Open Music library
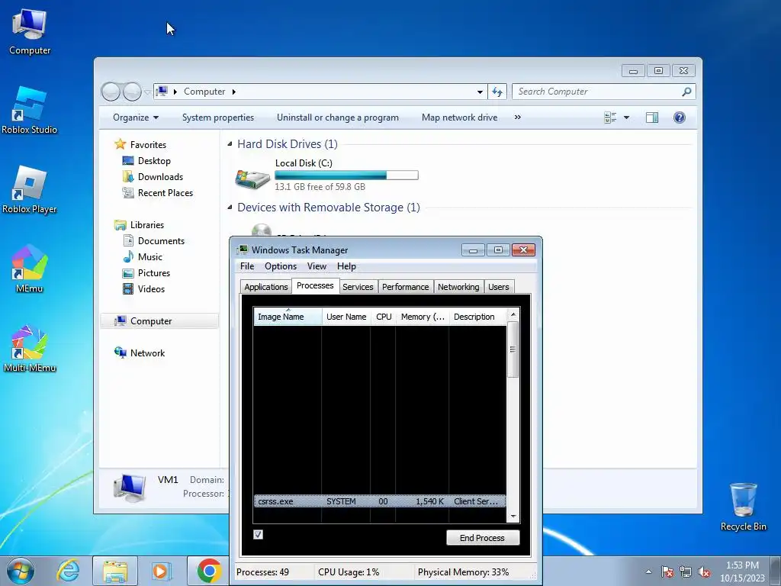 pos(150,257)
